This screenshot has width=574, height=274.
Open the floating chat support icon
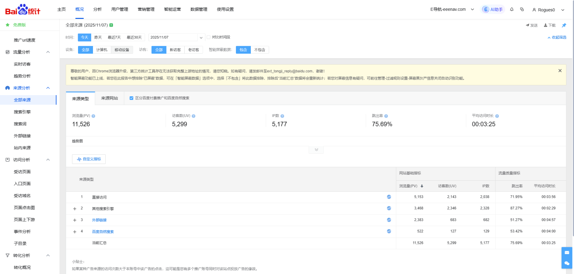pyautogui.click(x=567, y=263)
